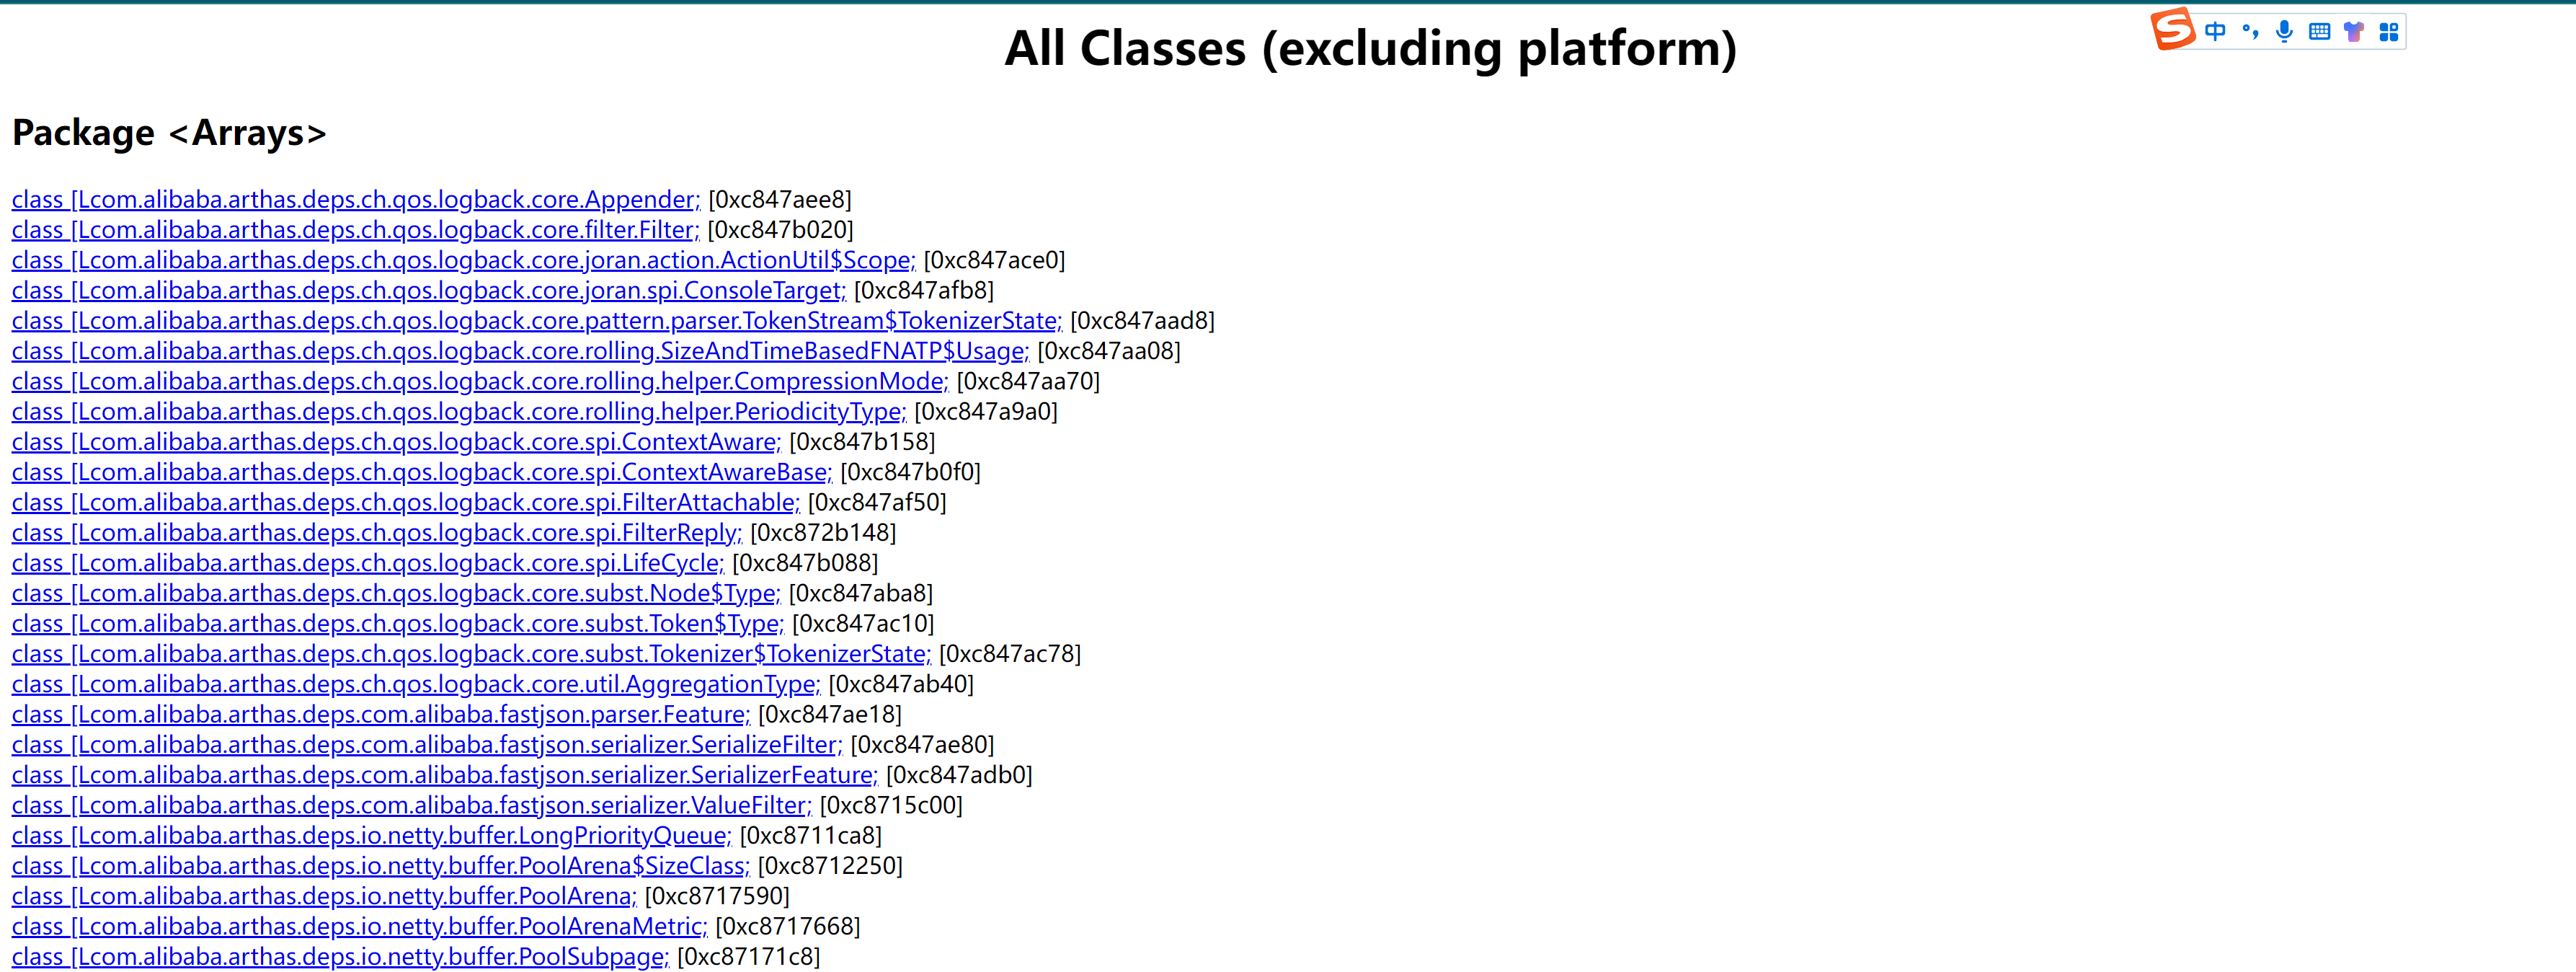Click the address text [0xc847aa70]
Screen dimensions: 2576x972
1028,381
